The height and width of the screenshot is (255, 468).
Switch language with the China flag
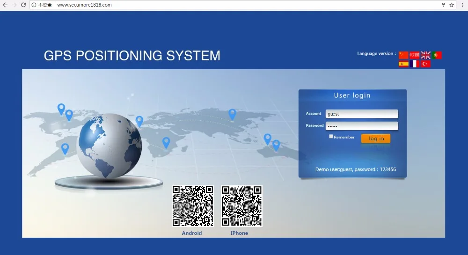pos(403,55)
